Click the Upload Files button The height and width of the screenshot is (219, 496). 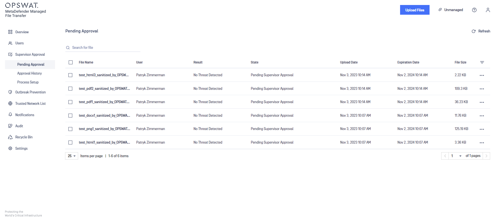(x=415, y=10)
